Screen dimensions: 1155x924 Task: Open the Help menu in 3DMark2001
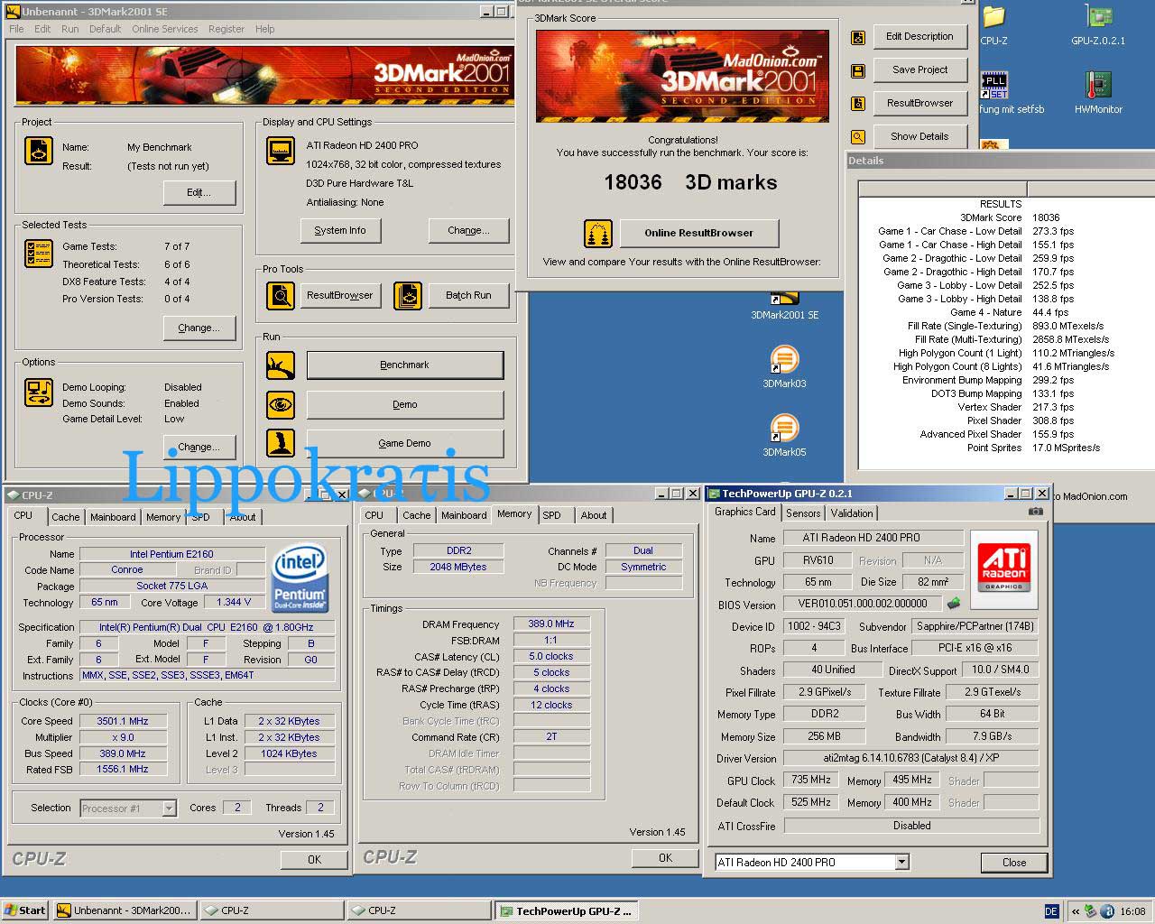coord(264,29)
